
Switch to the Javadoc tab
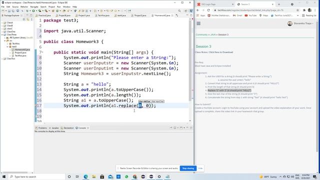tap(54, 128)
